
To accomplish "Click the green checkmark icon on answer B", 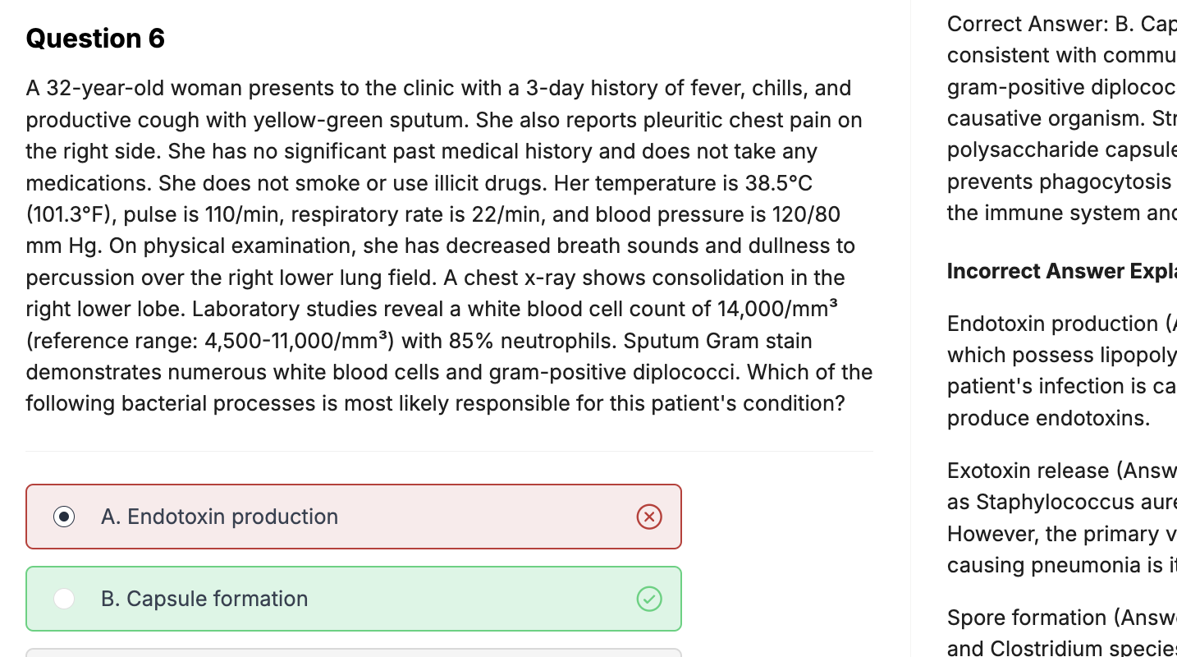I will 649,599.
